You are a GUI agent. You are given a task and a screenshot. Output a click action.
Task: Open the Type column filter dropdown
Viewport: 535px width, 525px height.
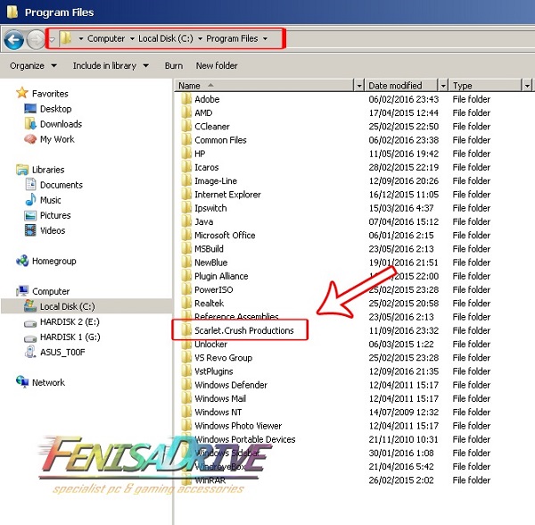pos(527,86)
